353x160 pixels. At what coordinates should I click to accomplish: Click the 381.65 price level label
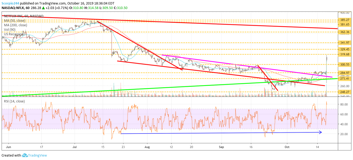click(345, 24)
